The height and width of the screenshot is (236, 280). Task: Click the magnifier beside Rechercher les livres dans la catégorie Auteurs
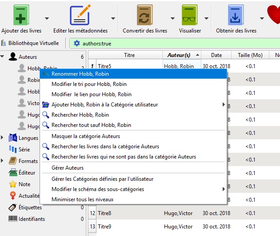(x=46, y=146)
